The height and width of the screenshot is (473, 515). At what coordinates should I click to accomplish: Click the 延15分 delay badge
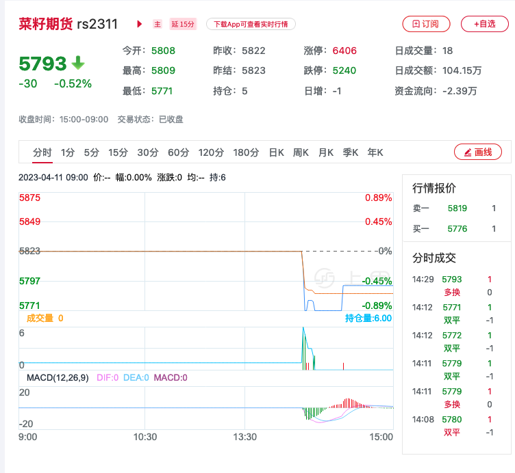point(182,24)
